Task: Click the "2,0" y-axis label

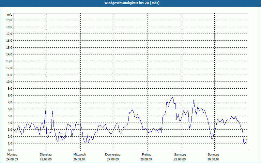Action: (x=10, y=136)
